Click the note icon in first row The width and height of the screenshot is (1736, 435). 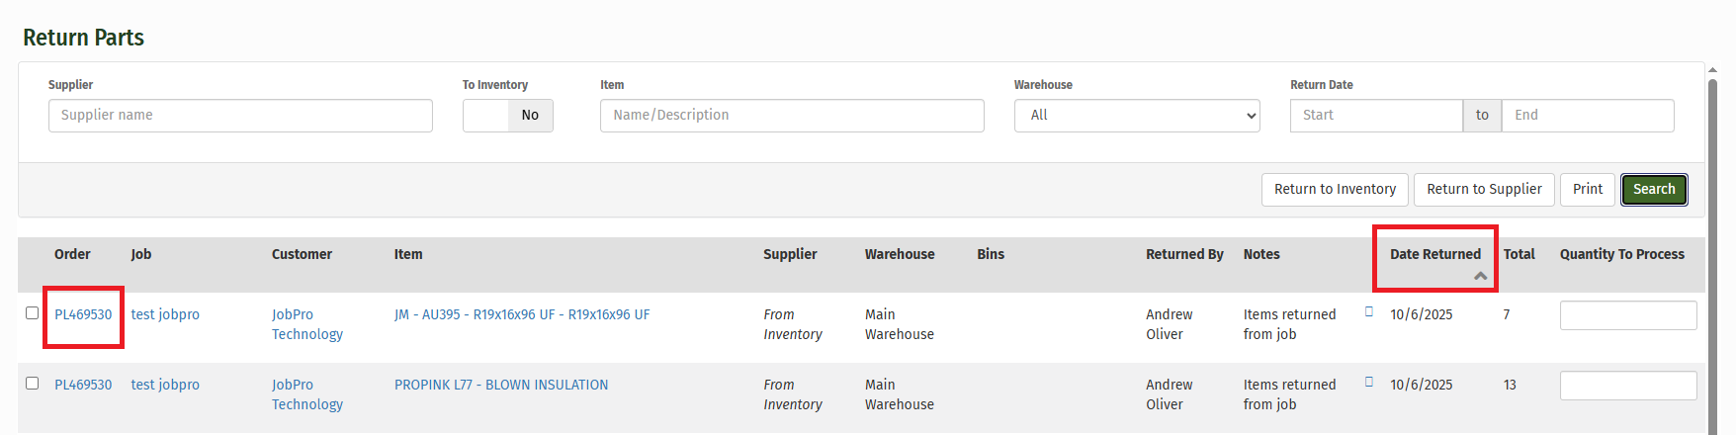click(1369, 311)
